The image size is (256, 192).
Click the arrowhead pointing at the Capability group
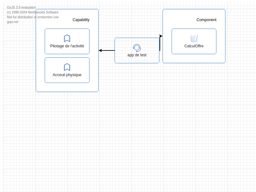(x=100, y=51)
